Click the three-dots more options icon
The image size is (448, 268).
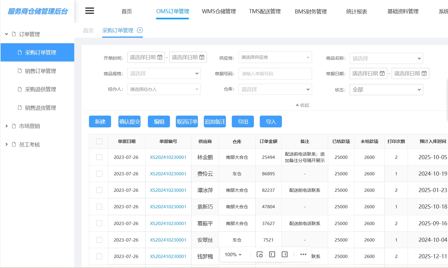(303, 254)
